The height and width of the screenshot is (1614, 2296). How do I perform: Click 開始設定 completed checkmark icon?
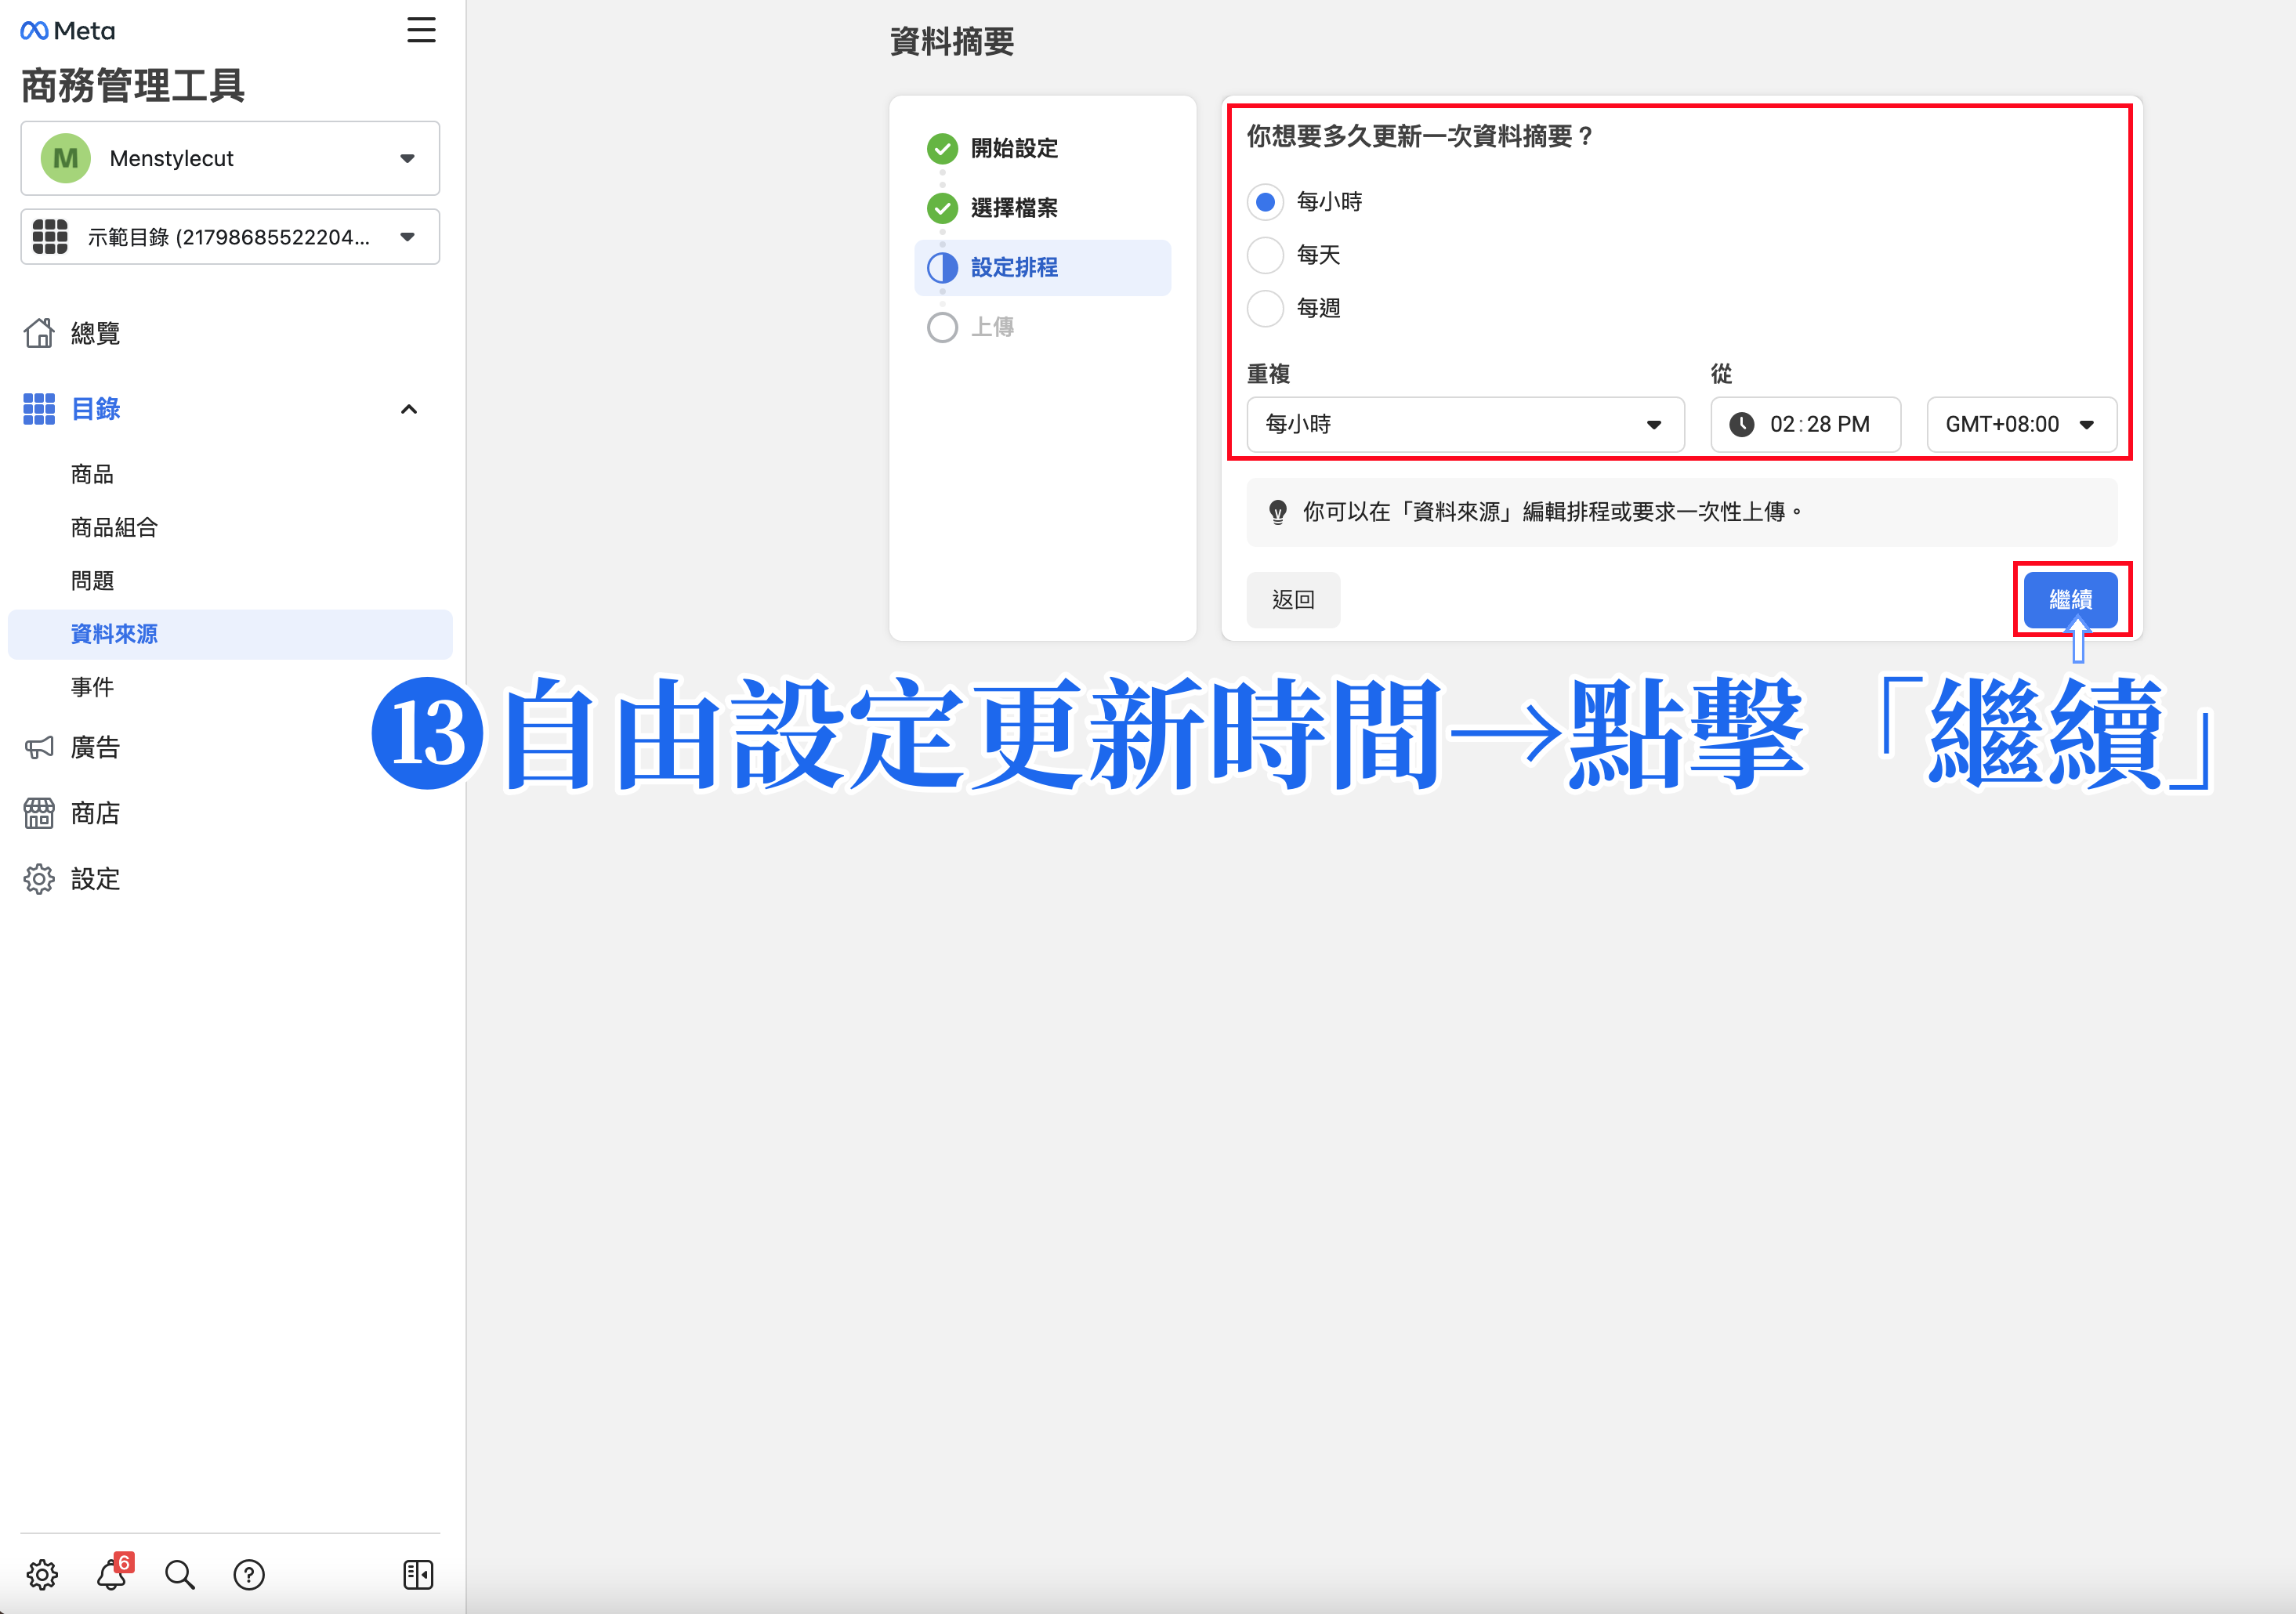[942, 148]
